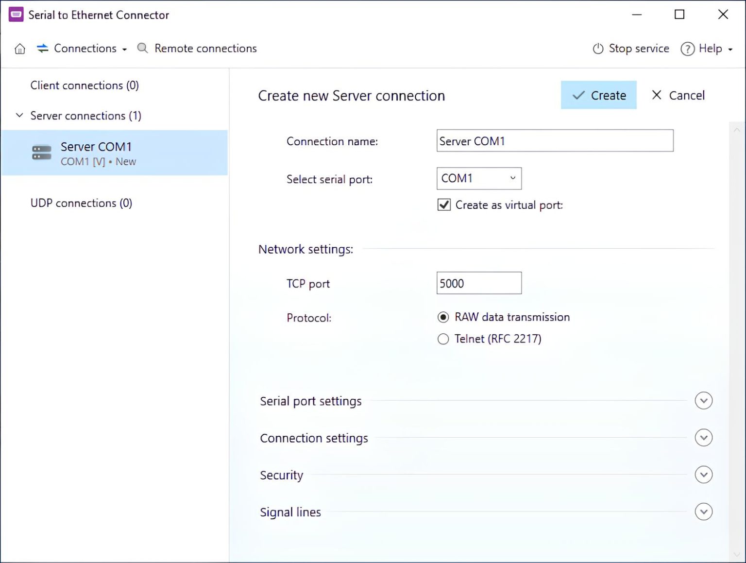Choose Telnet (RFC 2217) protocol
The image size is (746, 563).
(443, 339)
